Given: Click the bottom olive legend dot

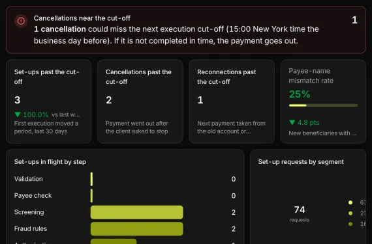Looking at the screenshot, I should pos(350,224).
